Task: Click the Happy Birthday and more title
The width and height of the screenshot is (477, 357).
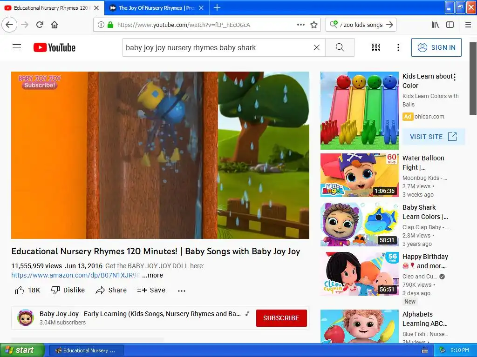Action: 425,261
